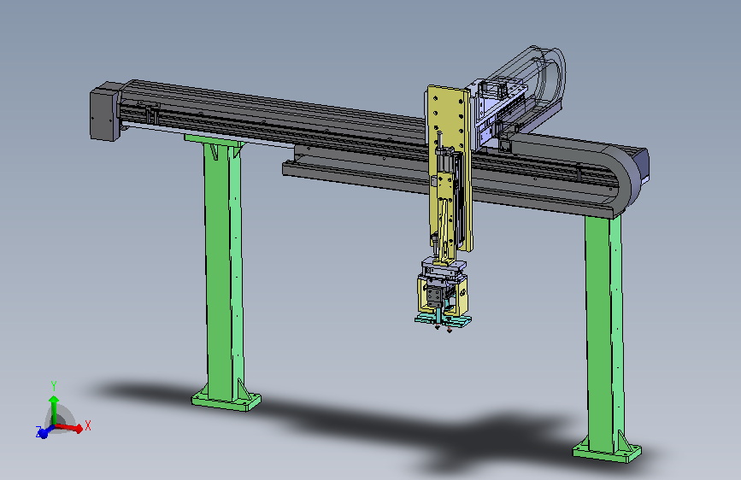Click the small slider bracket near beam's left end
Screen dimensions: 741x480
tap(151, 113)
